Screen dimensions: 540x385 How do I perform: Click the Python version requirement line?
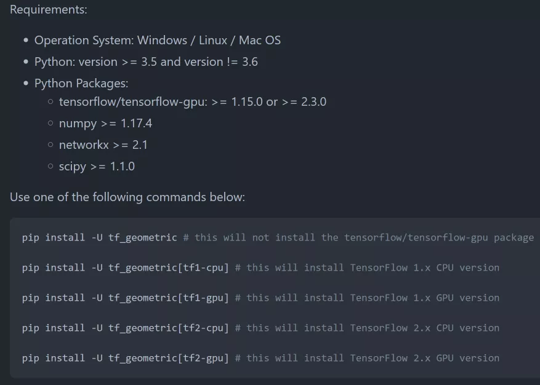[x=146, y=62]
